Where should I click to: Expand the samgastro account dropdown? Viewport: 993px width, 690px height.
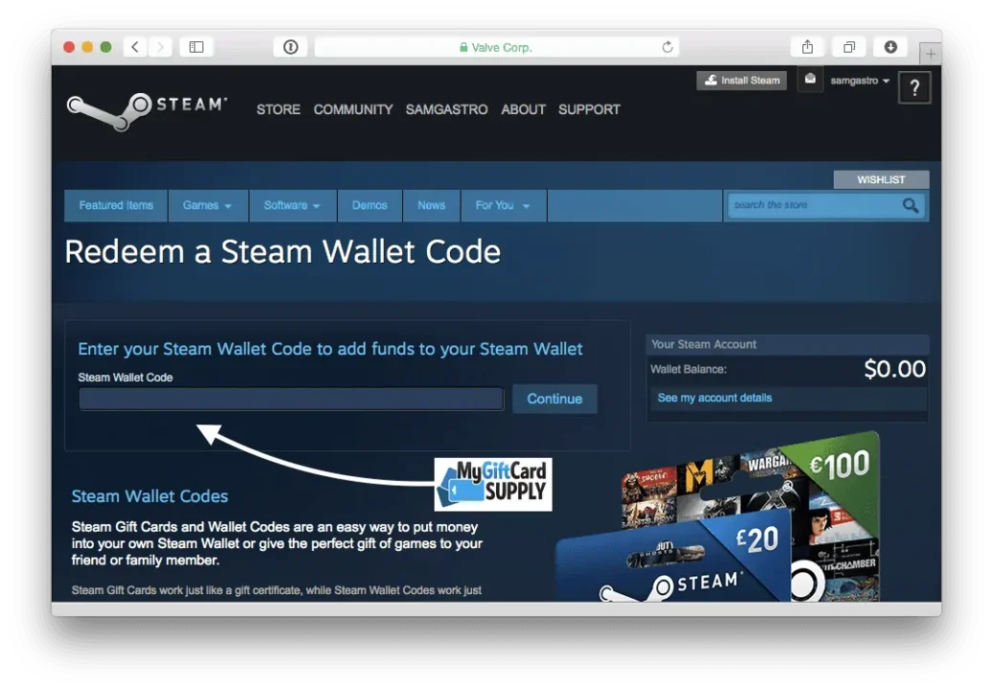coord(860,80)
